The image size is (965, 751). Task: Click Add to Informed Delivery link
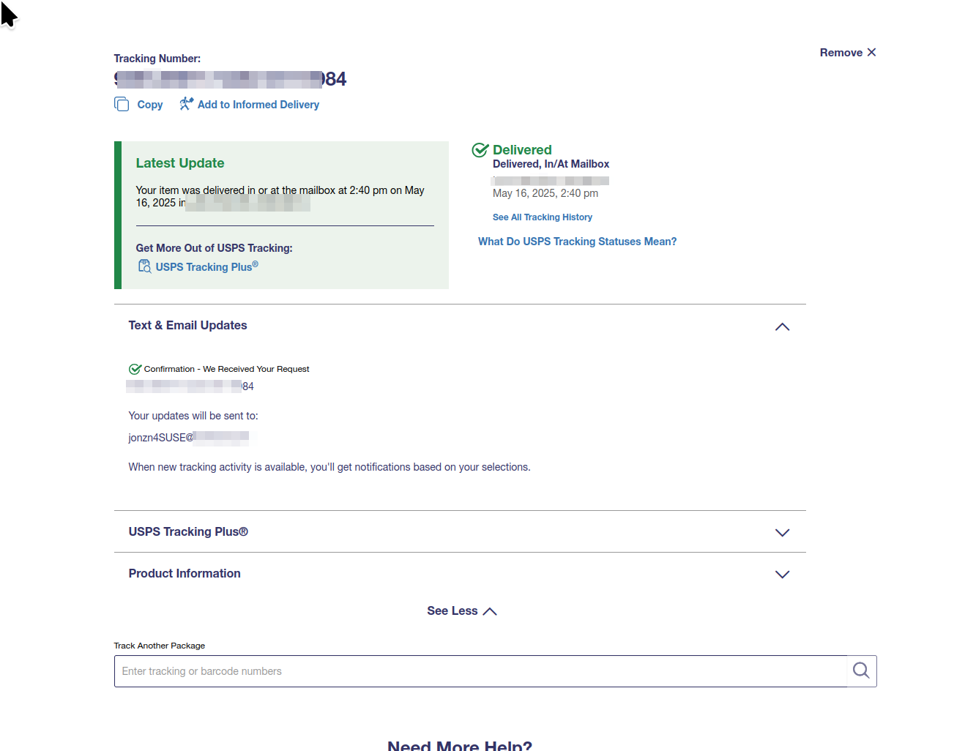coord(258,105)
